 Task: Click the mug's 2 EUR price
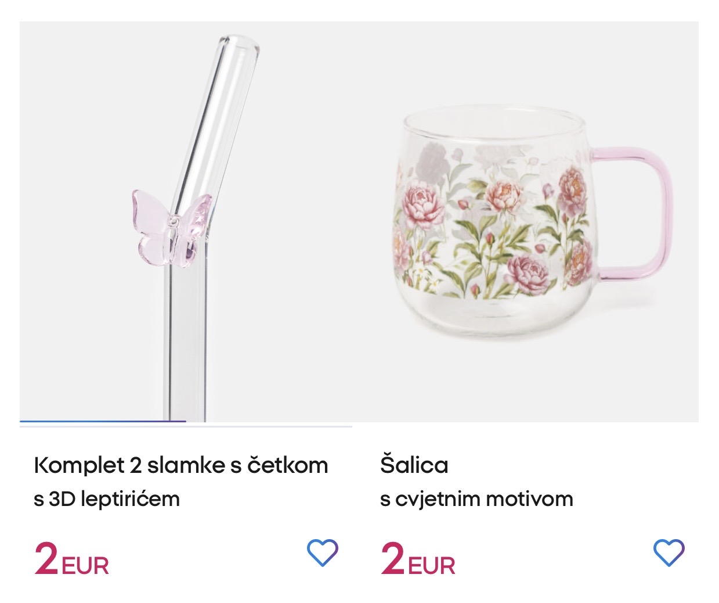tap(393, 559)
